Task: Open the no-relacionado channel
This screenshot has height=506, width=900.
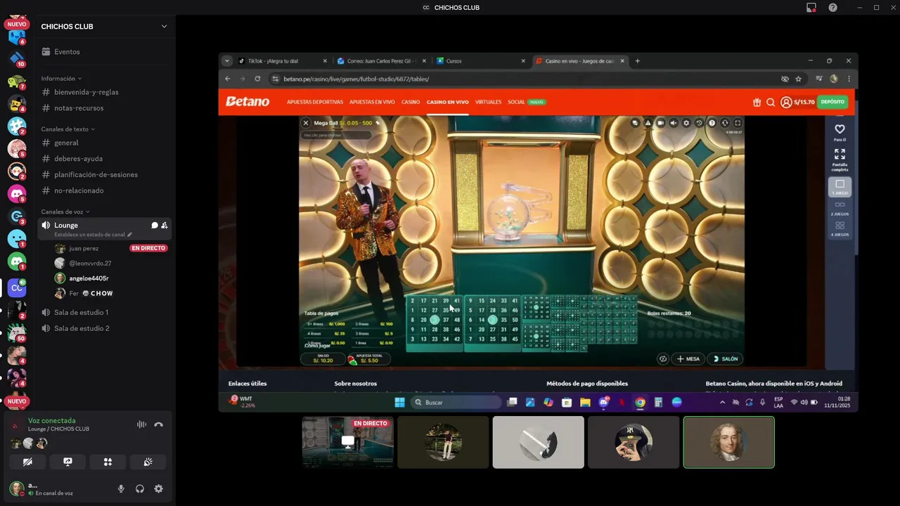Action: 105,190
